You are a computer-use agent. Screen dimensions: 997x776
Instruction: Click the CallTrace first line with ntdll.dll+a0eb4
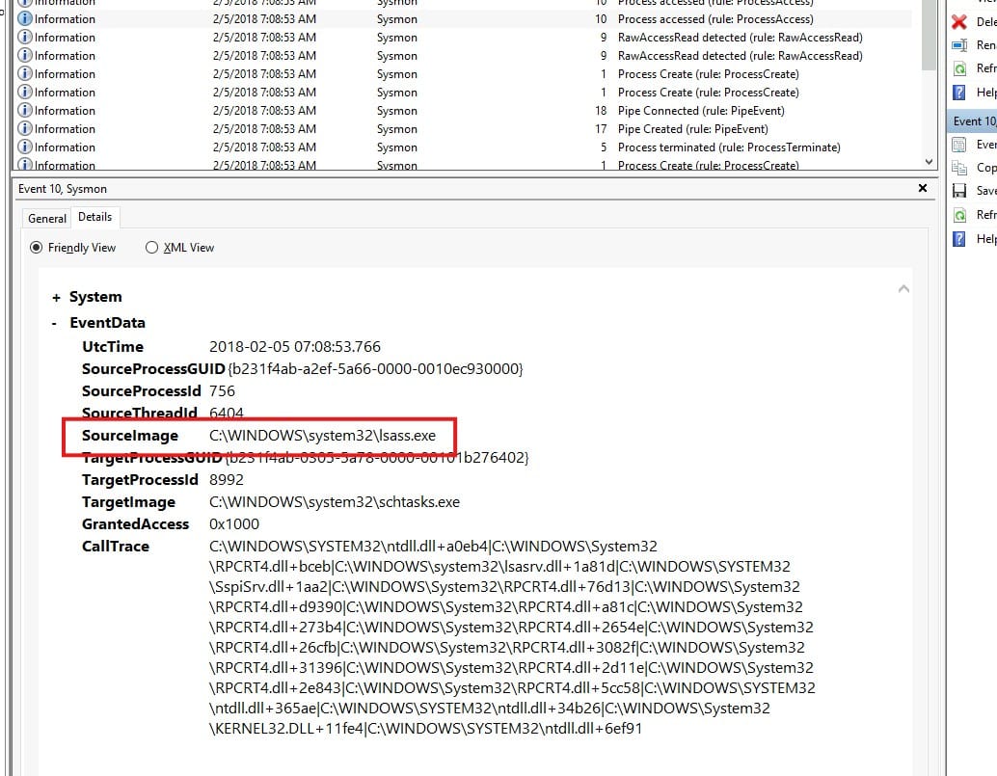[433, 547]
